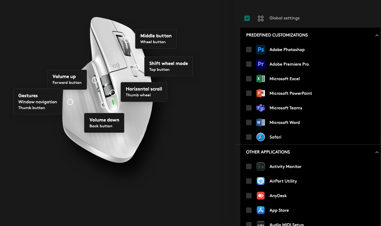Screen dimensions: 381x226
Task: Click the Microsoft Teams icon
Action: point(261,108)
